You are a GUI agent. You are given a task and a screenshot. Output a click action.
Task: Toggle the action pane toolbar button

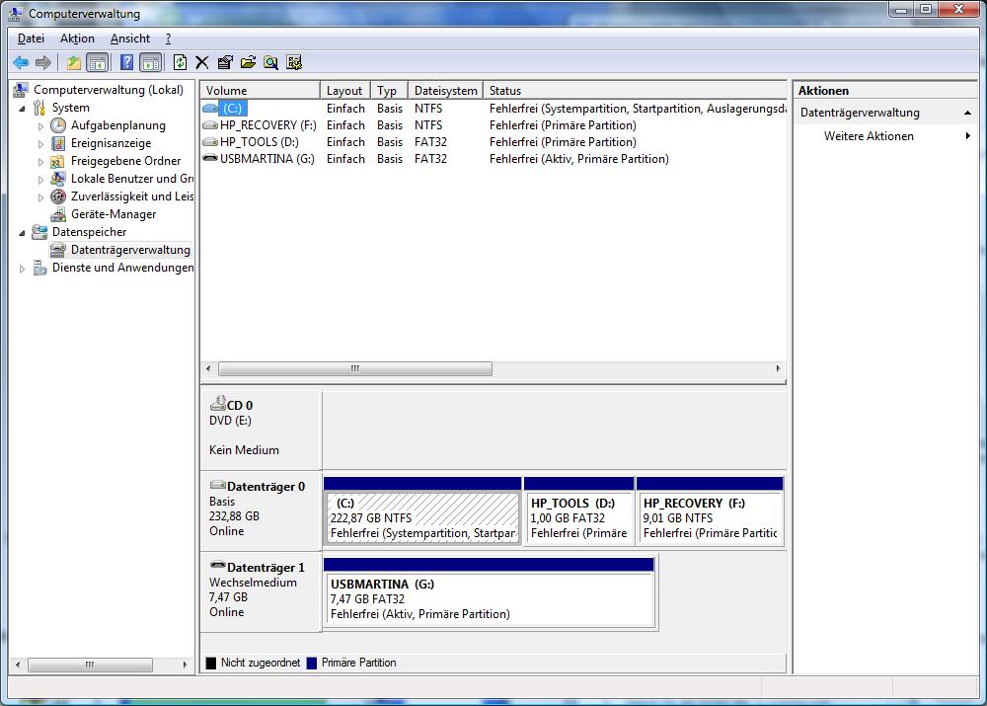[151, 62]
